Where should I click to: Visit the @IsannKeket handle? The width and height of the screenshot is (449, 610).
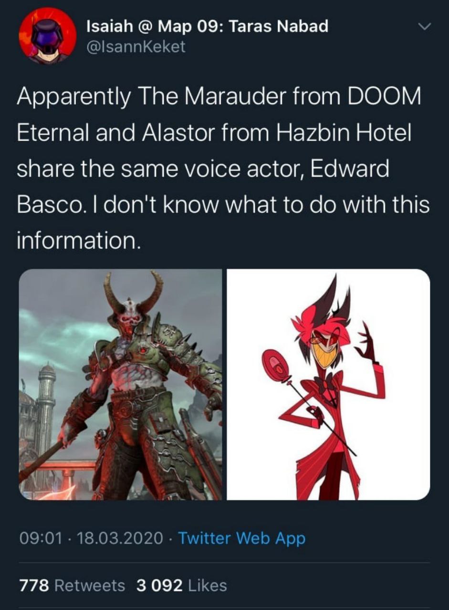(136, 47)
